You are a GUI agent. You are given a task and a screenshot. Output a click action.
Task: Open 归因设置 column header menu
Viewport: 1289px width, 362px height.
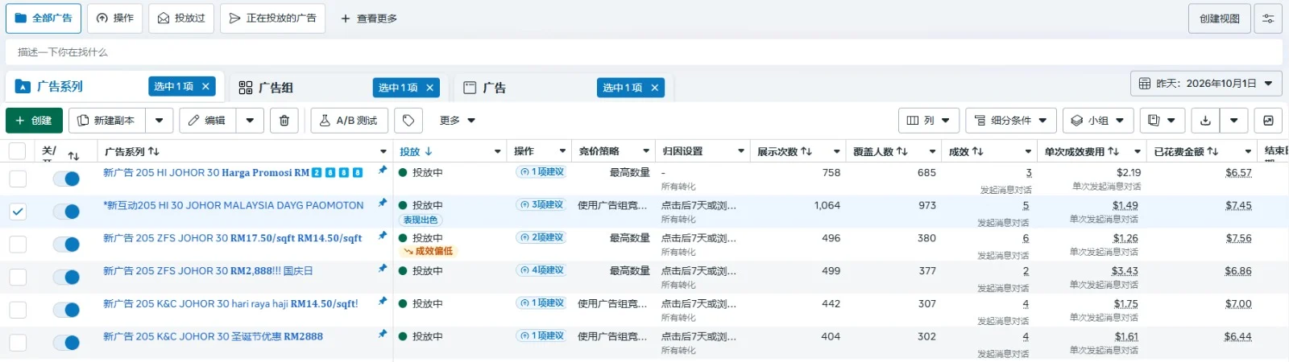click(x=741, y=151)
